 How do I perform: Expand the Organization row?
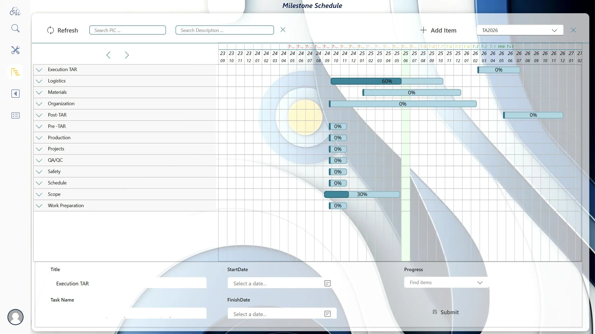coord(39,104)
